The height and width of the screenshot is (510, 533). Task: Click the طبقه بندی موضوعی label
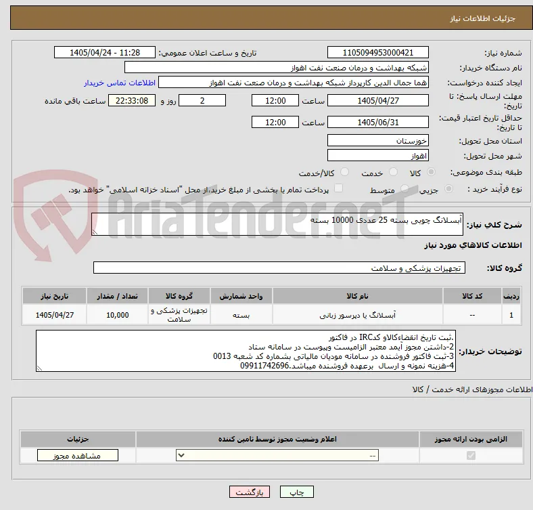coord(486,172)
